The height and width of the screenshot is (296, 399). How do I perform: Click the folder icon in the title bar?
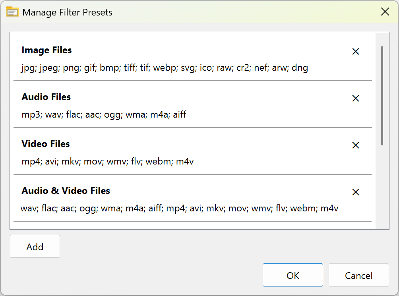pyautogui.click(x=12, y=12)
